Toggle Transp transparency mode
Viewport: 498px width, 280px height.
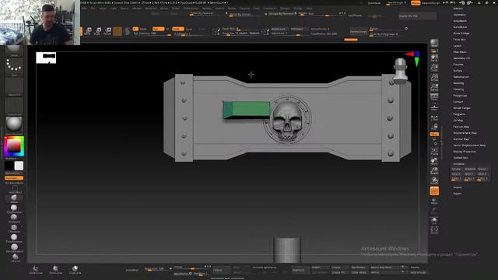pyautogui.click(x=434, y=201)
